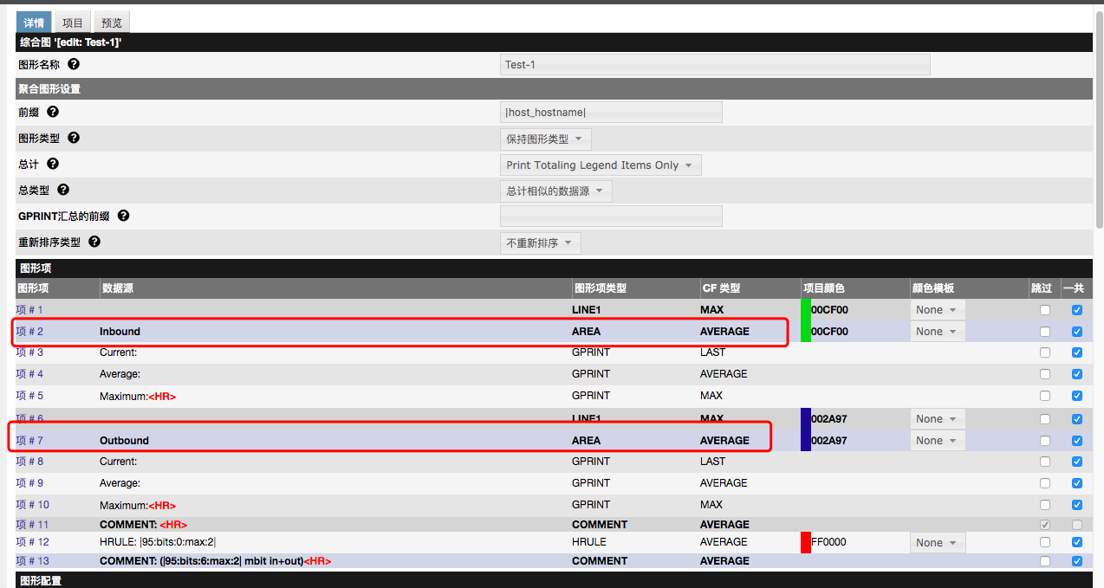Click the red FF0000 color swatch

(804, 542)
